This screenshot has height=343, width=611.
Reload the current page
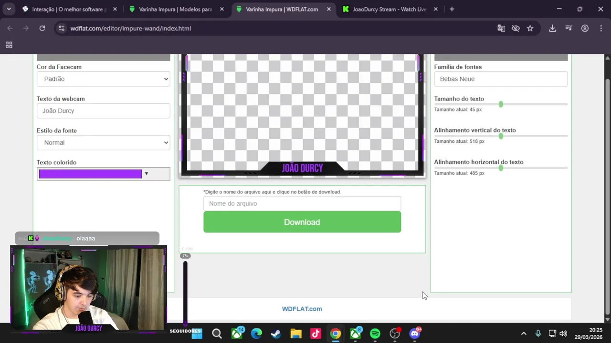42,29
